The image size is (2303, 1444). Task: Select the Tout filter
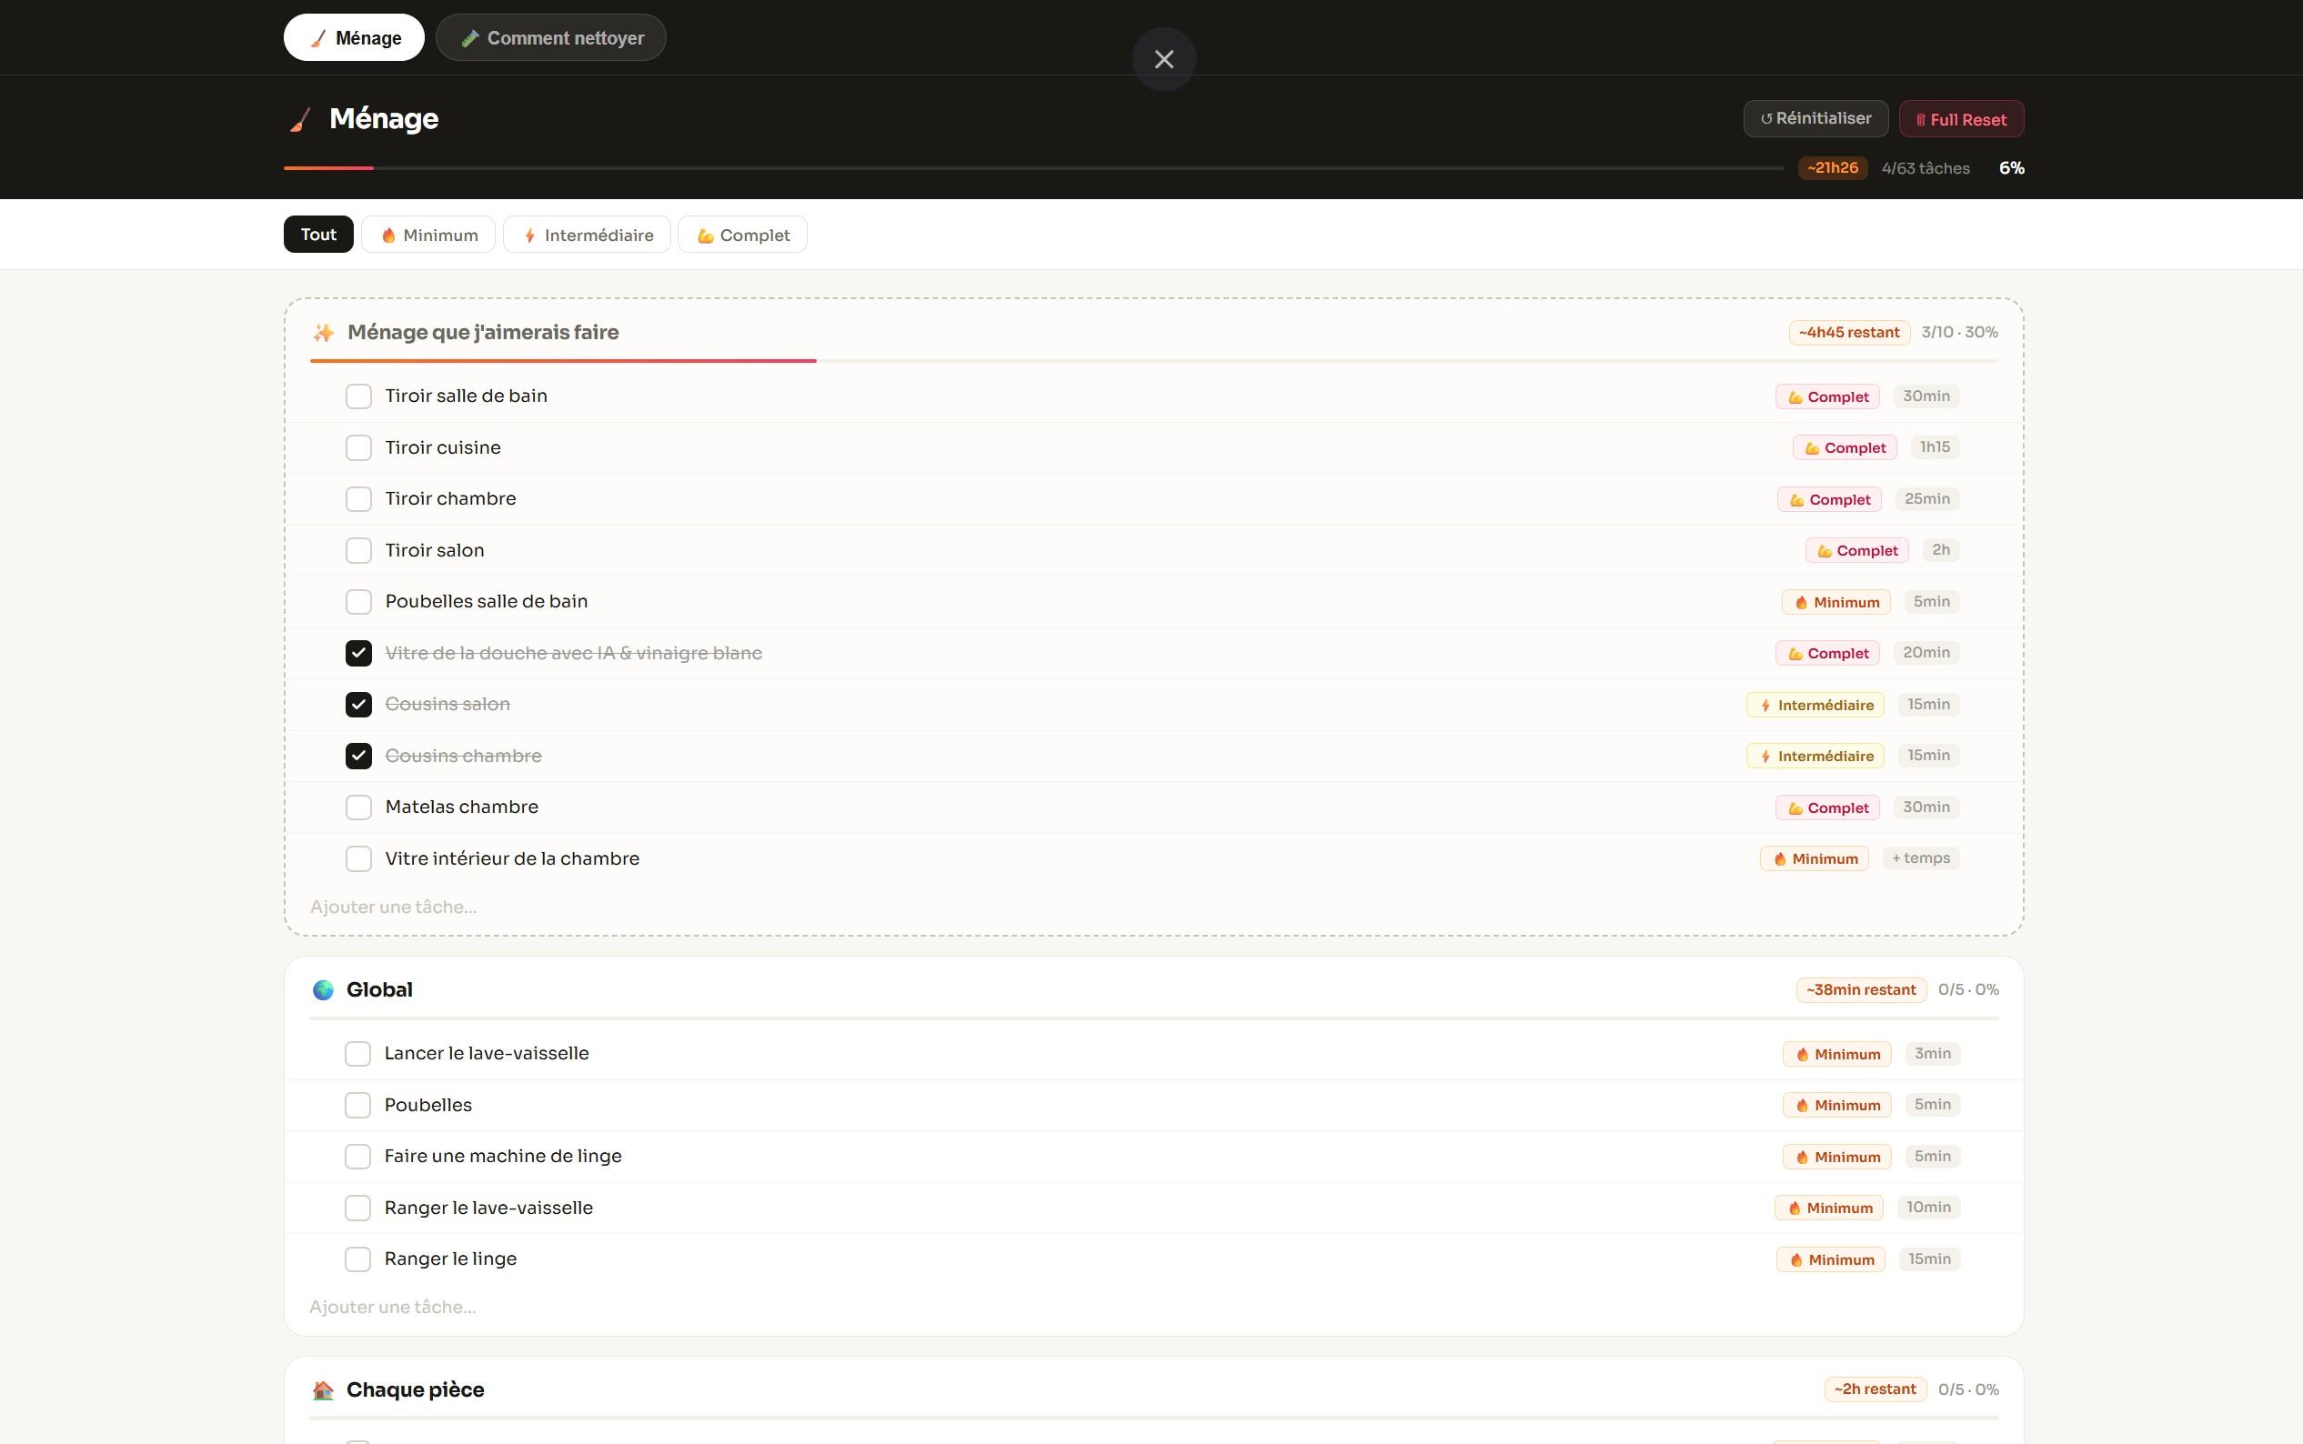pos(318,234)
